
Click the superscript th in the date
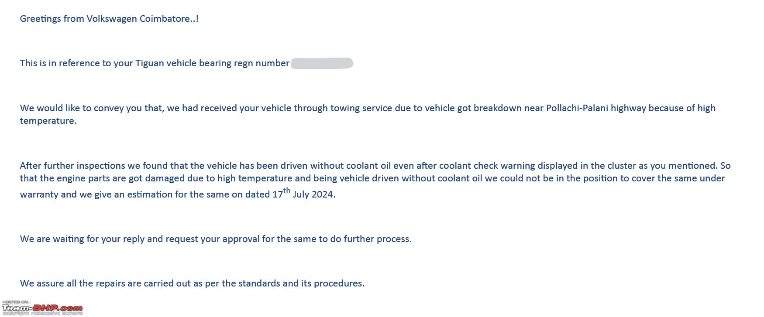(x=287, y=191)
